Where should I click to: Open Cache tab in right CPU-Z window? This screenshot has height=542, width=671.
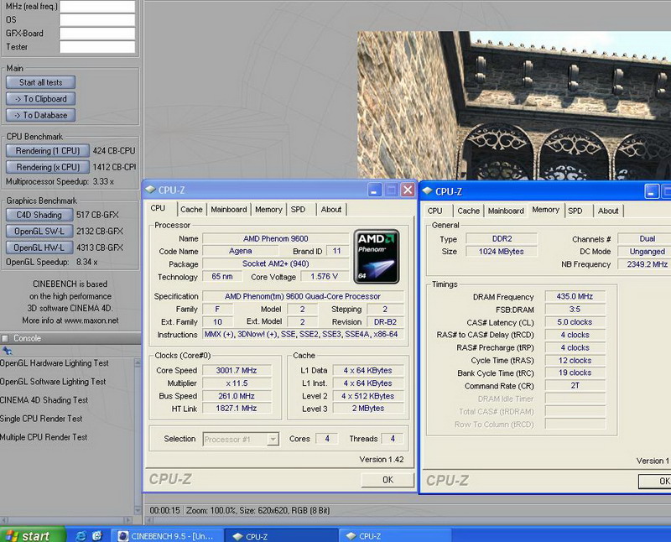click(x=468, y=211)
